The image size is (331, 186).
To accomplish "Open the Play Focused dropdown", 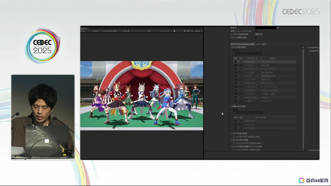I will pos(166,31).
